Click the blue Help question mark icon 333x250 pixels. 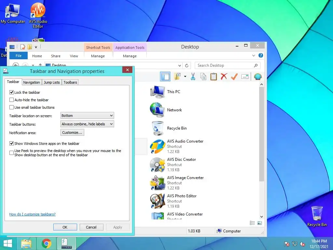[x=261, y=55]
